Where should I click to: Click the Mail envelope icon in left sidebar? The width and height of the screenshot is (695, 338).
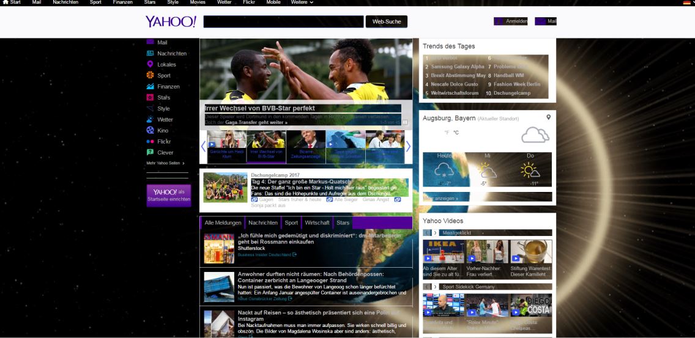(150, 42)
